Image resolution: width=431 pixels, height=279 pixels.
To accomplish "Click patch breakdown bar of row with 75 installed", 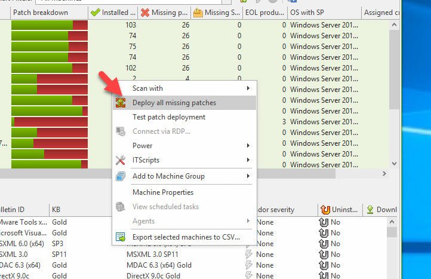I will pyautogui.click(x=50, y=47).
